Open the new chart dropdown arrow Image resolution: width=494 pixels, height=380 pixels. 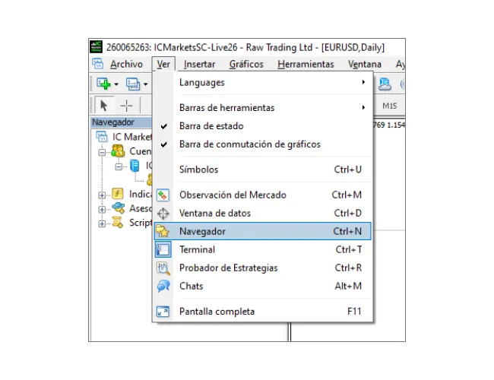coord(116,84)
